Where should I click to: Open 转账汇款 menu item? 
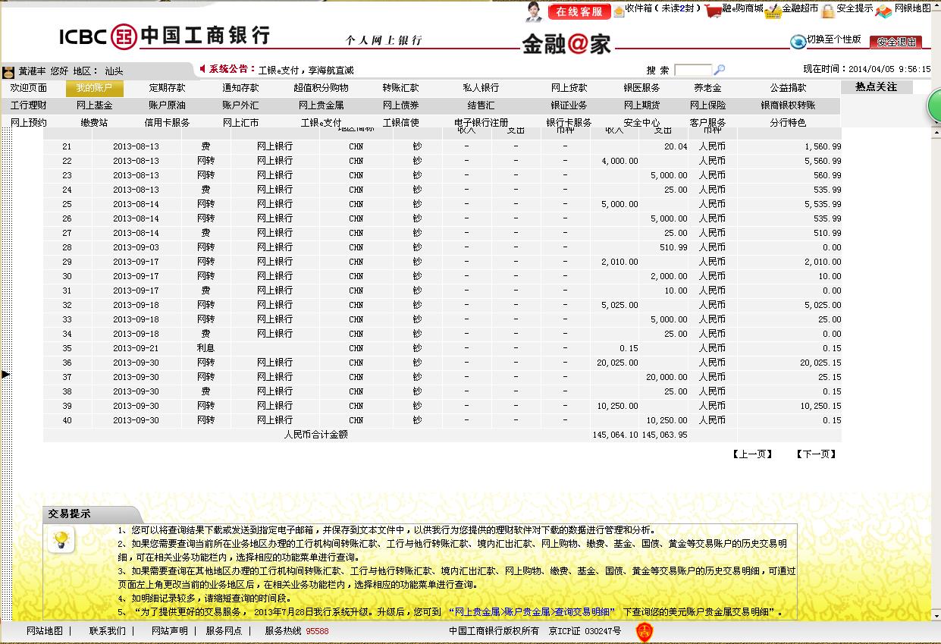[400, 88]
